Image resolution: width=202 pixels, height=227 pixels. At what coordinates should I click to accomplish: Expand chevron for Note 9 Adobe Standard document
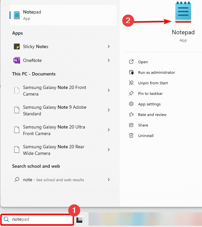(x=109, y=110)
